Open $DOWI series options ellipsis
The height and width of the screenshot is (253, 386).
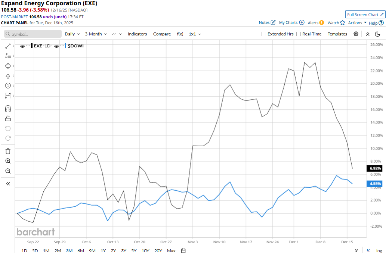click(x=62, y=45)
